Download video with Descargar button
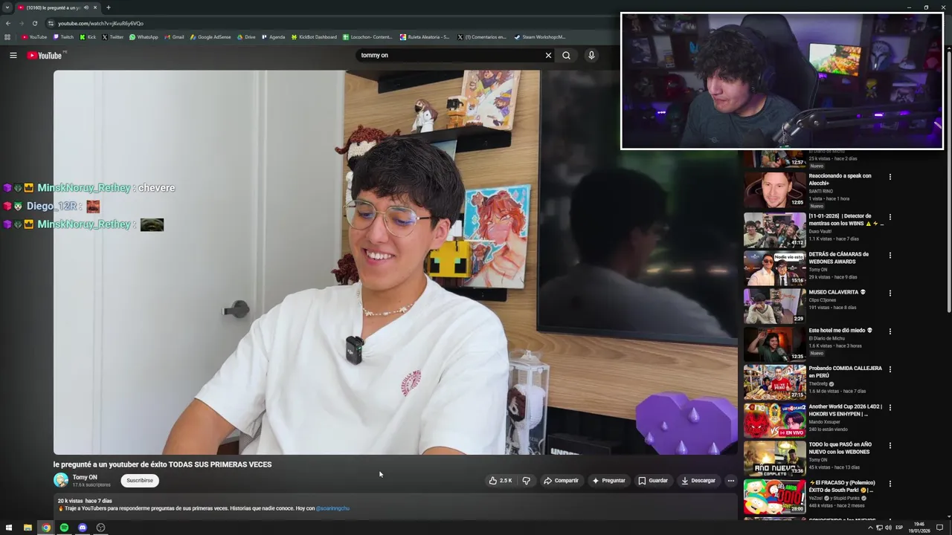952x535 pixels. click(698, 481)
